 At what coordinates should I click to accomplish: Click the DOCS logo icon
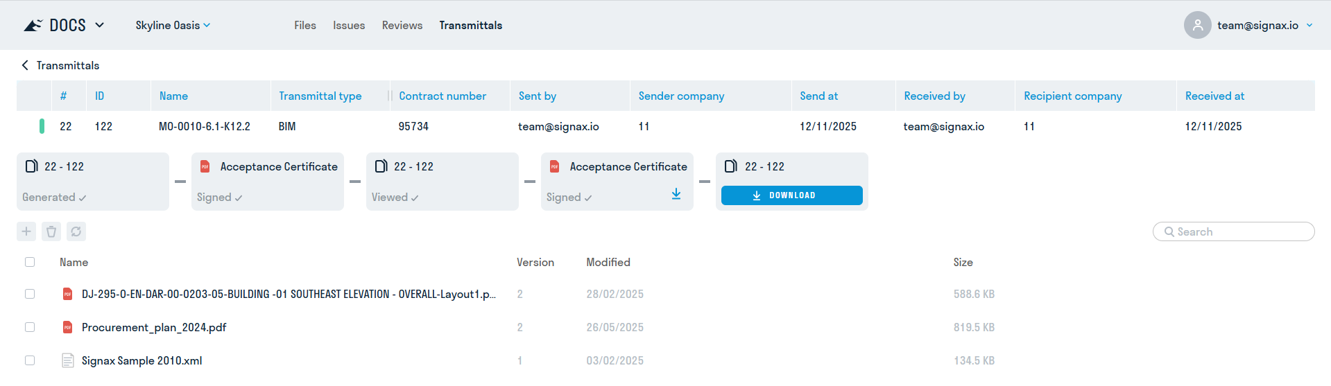33,25
